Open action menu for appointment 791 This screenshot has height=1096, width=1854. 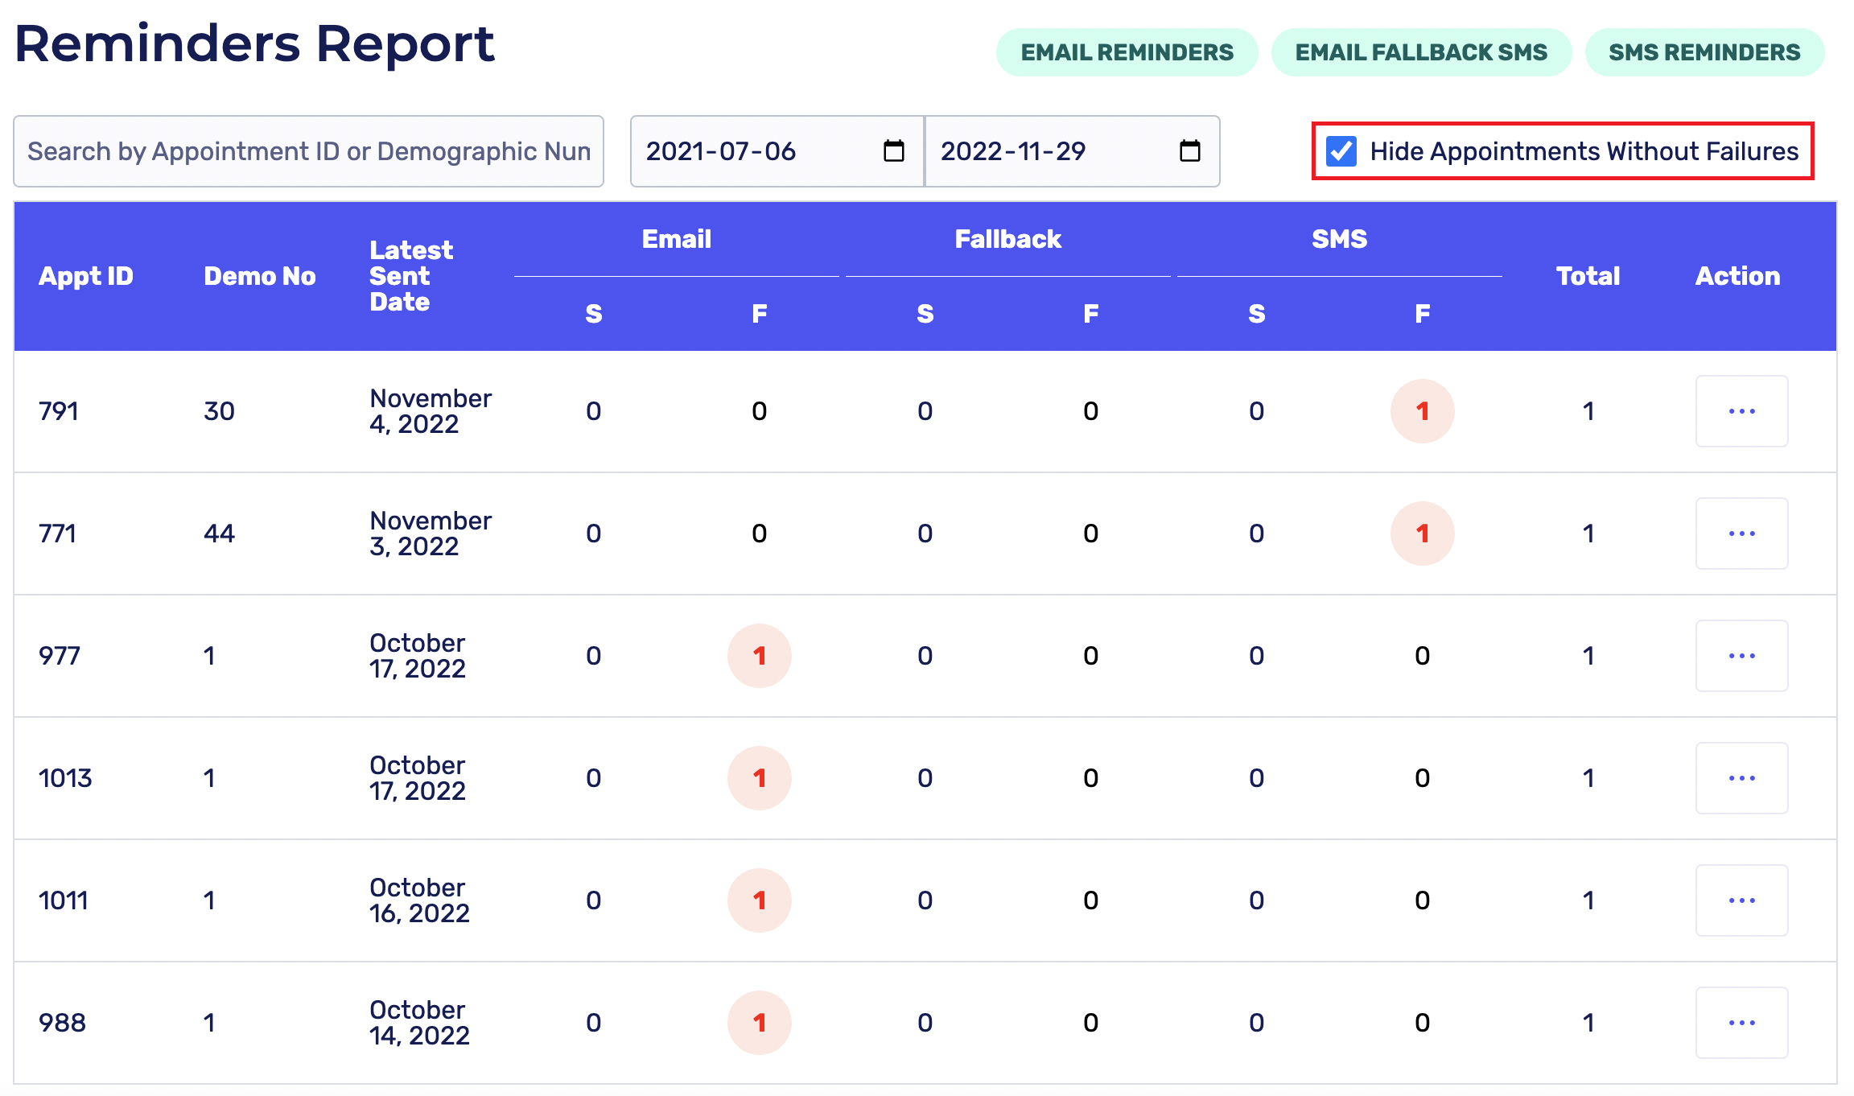pos(1741,411)
